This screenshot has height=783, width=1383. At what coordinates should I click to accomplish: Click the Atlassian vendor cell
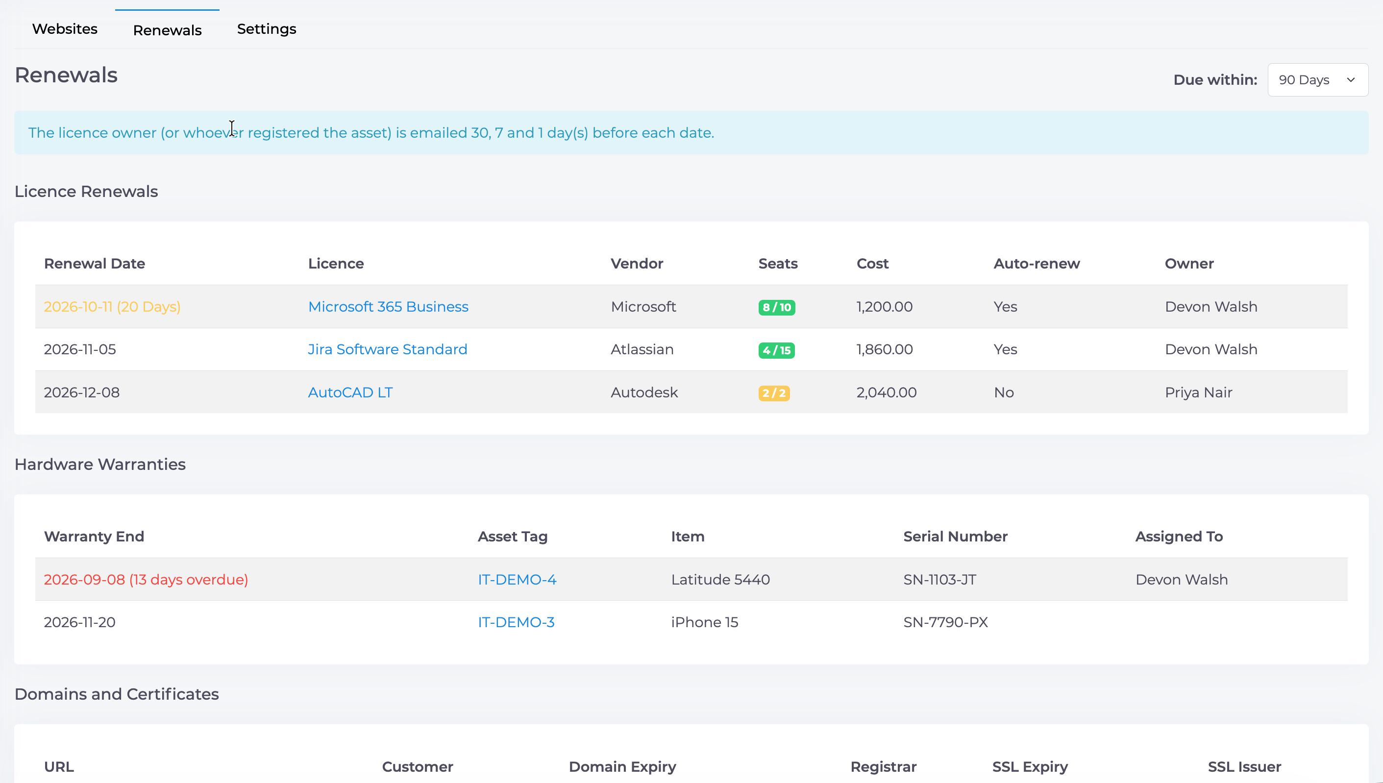[642, 349]
